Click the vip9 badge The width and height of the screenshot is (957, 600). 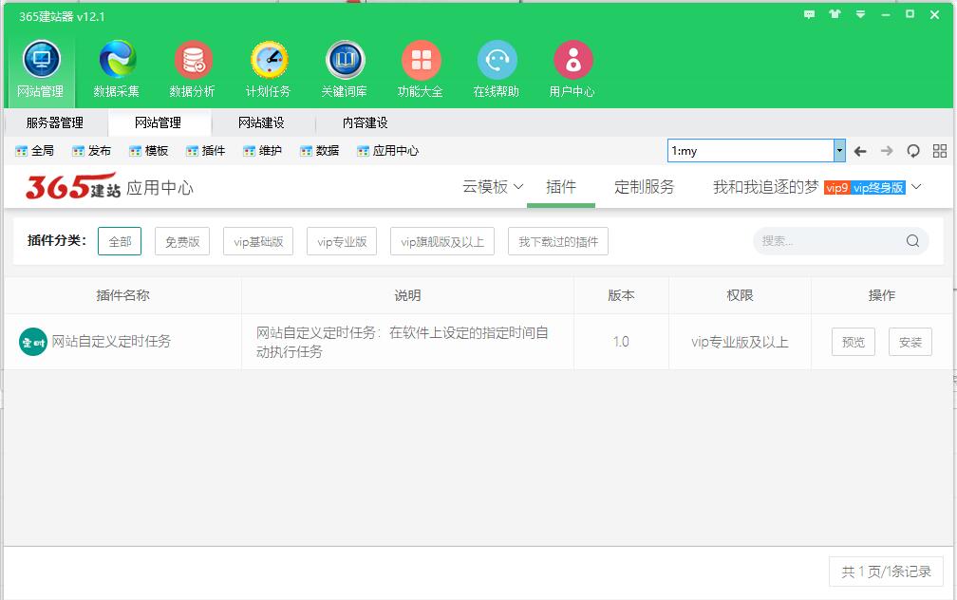click(x=836, y=187)
